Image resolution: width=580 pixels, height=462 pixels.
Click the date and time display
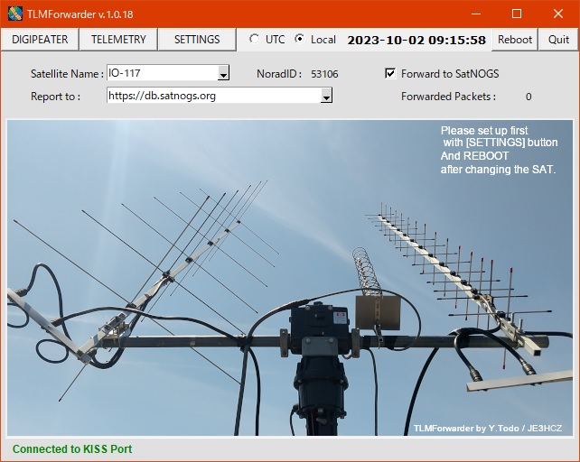416,40
